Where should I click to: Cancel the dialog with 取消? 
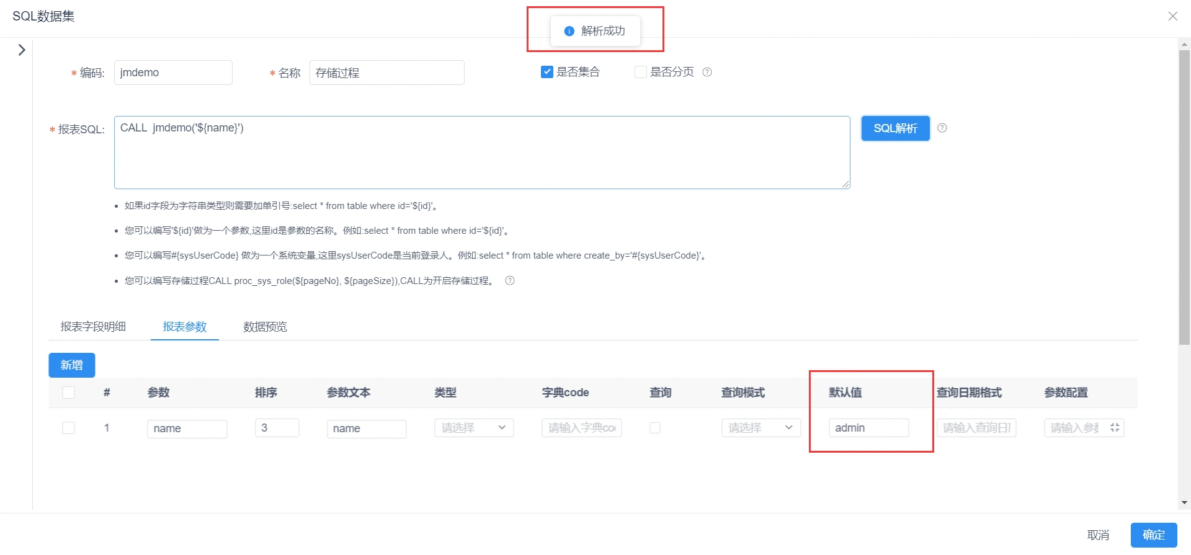pos(1098,535)
